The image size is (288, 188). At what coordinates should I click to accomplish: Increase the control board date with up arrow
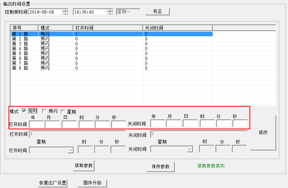[65, 10]
